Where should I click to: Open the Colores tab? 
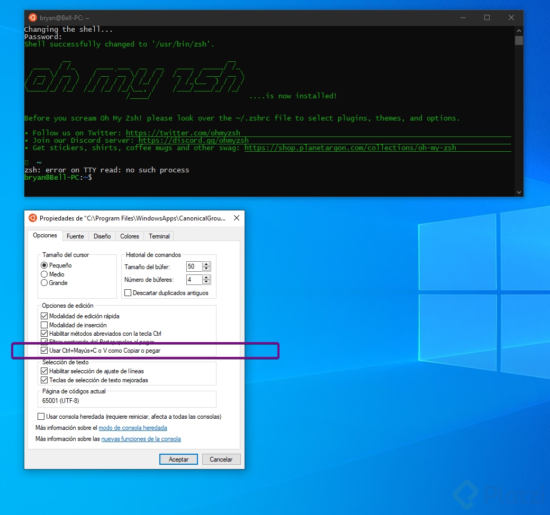(130, 236)
